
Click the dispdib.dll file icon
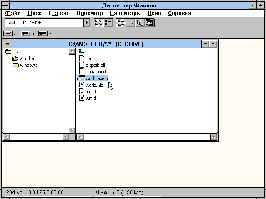click(82, 65)
